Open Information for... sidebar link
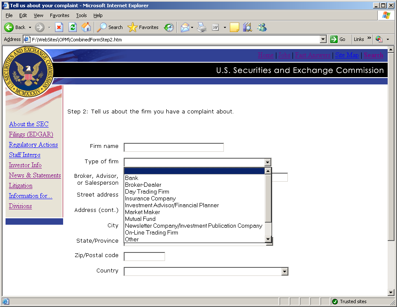 pos(31,196)
